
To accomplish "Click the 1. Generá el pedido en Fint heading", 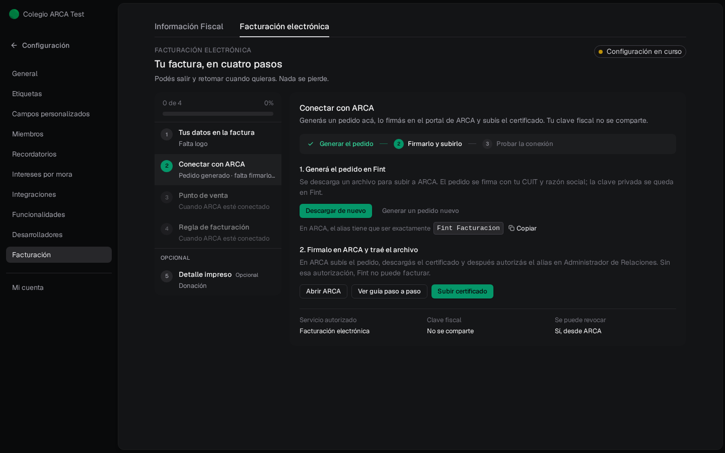I will [x=342, y=170].
